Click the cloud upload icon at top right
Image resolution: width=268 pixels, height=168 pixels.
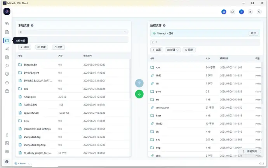point(259,12)
